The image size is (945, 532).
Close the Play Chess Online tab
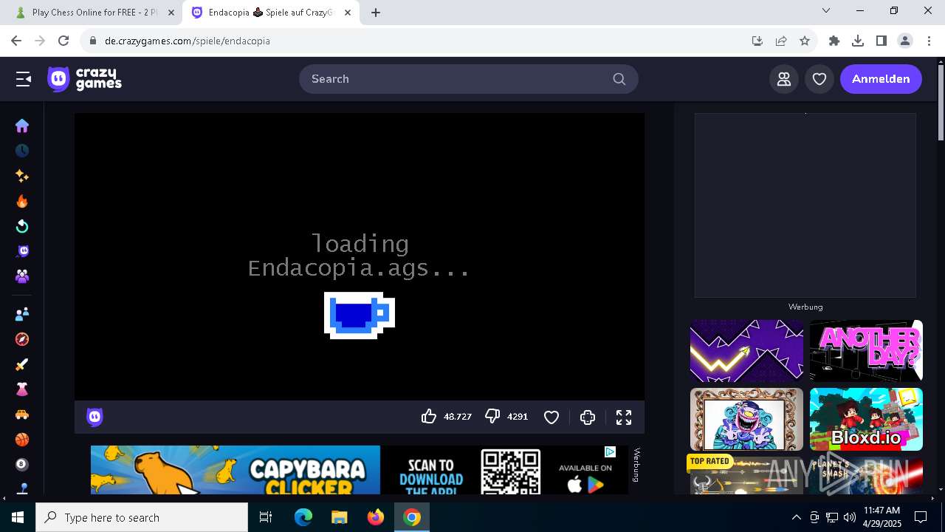point(171,13)
